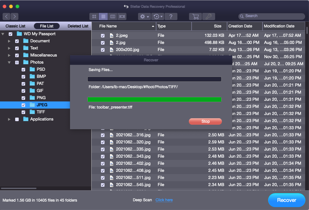
Task: Switch to icon grid view
Action: coord(94,16)
